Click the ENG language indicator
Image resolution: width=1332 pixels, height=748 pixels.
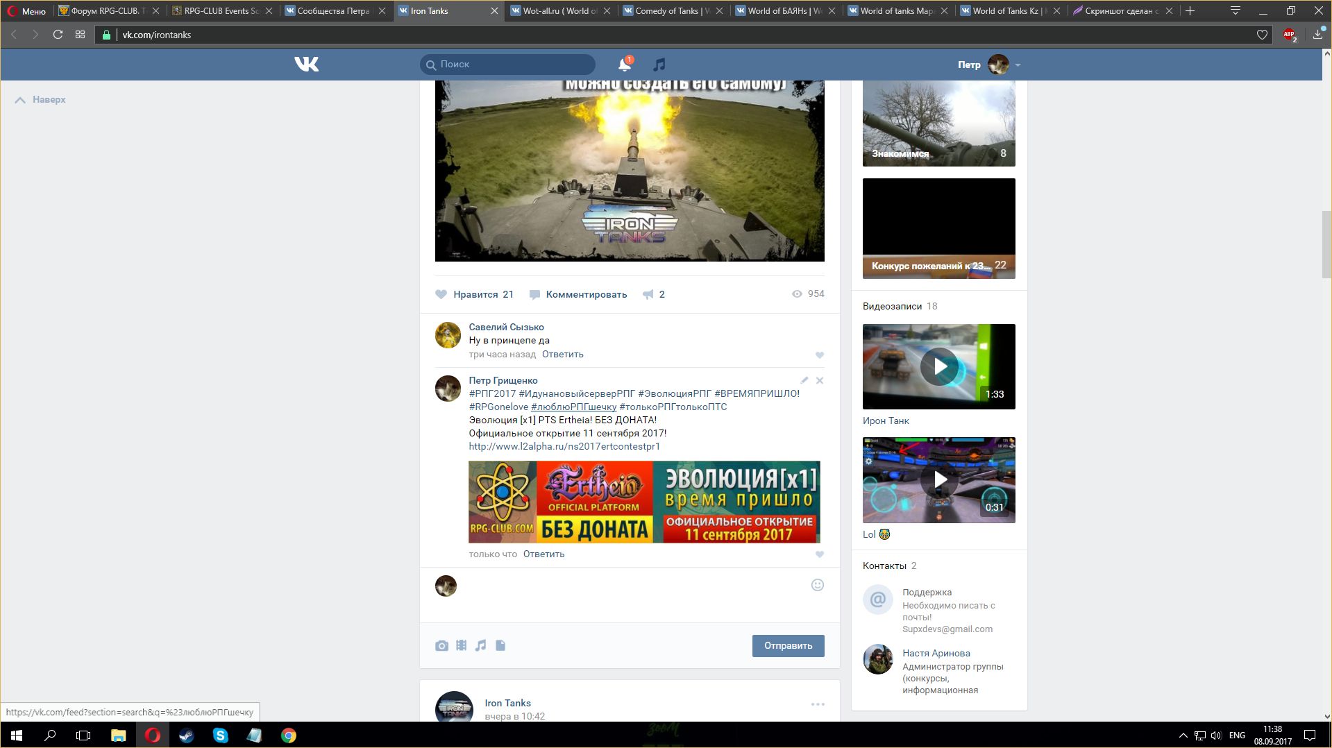tap(1237, 735)
